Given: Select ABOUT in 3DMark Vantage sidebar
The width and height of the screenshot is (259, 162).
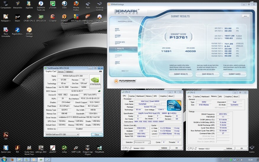Looking at the screenshot, I should click(x=117, y=62).
